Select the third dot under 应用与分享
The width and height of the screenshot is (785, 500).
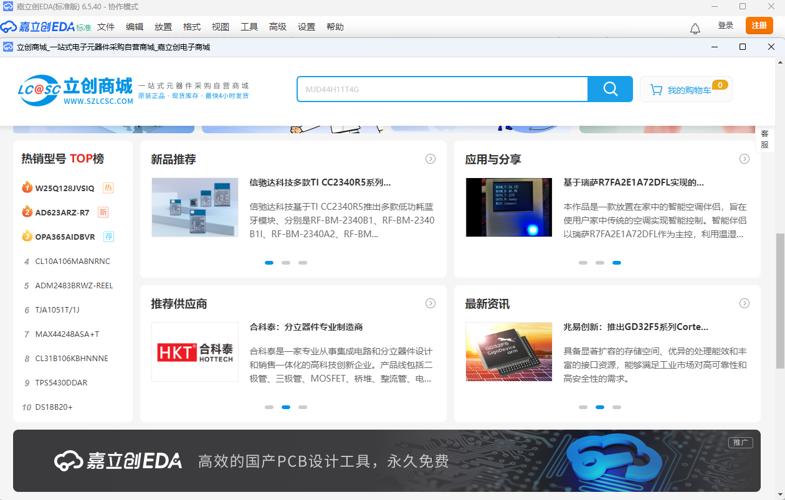pyautogui.click(x=617, y=263)
